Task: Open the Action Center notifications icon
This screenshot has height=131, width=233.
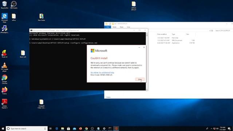Action: pos(229,128)
